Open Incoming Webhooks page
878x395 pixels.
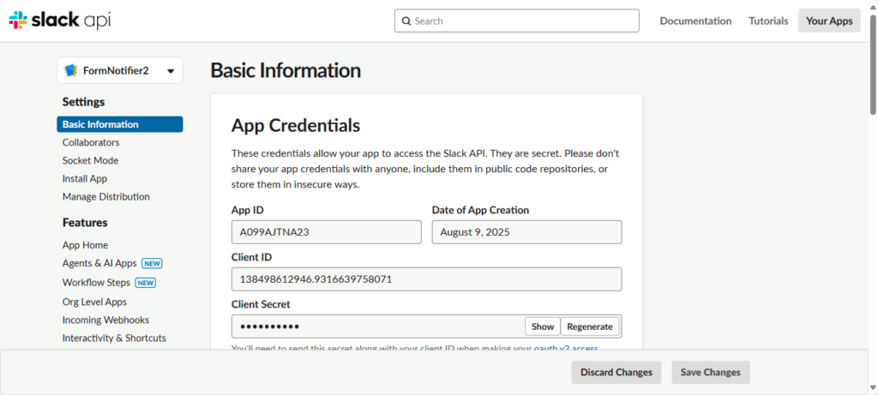click(x=105, y=320)
